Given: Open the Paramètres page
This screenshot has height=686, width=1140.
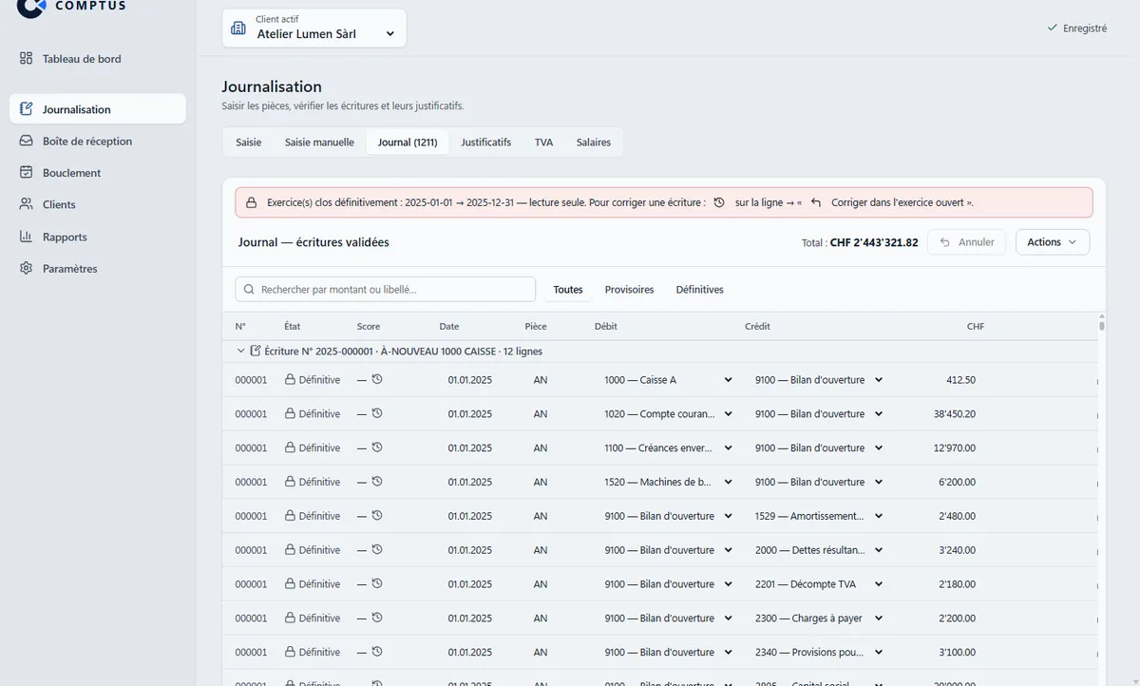Looking at the screenshot, I should coord(98,268).
